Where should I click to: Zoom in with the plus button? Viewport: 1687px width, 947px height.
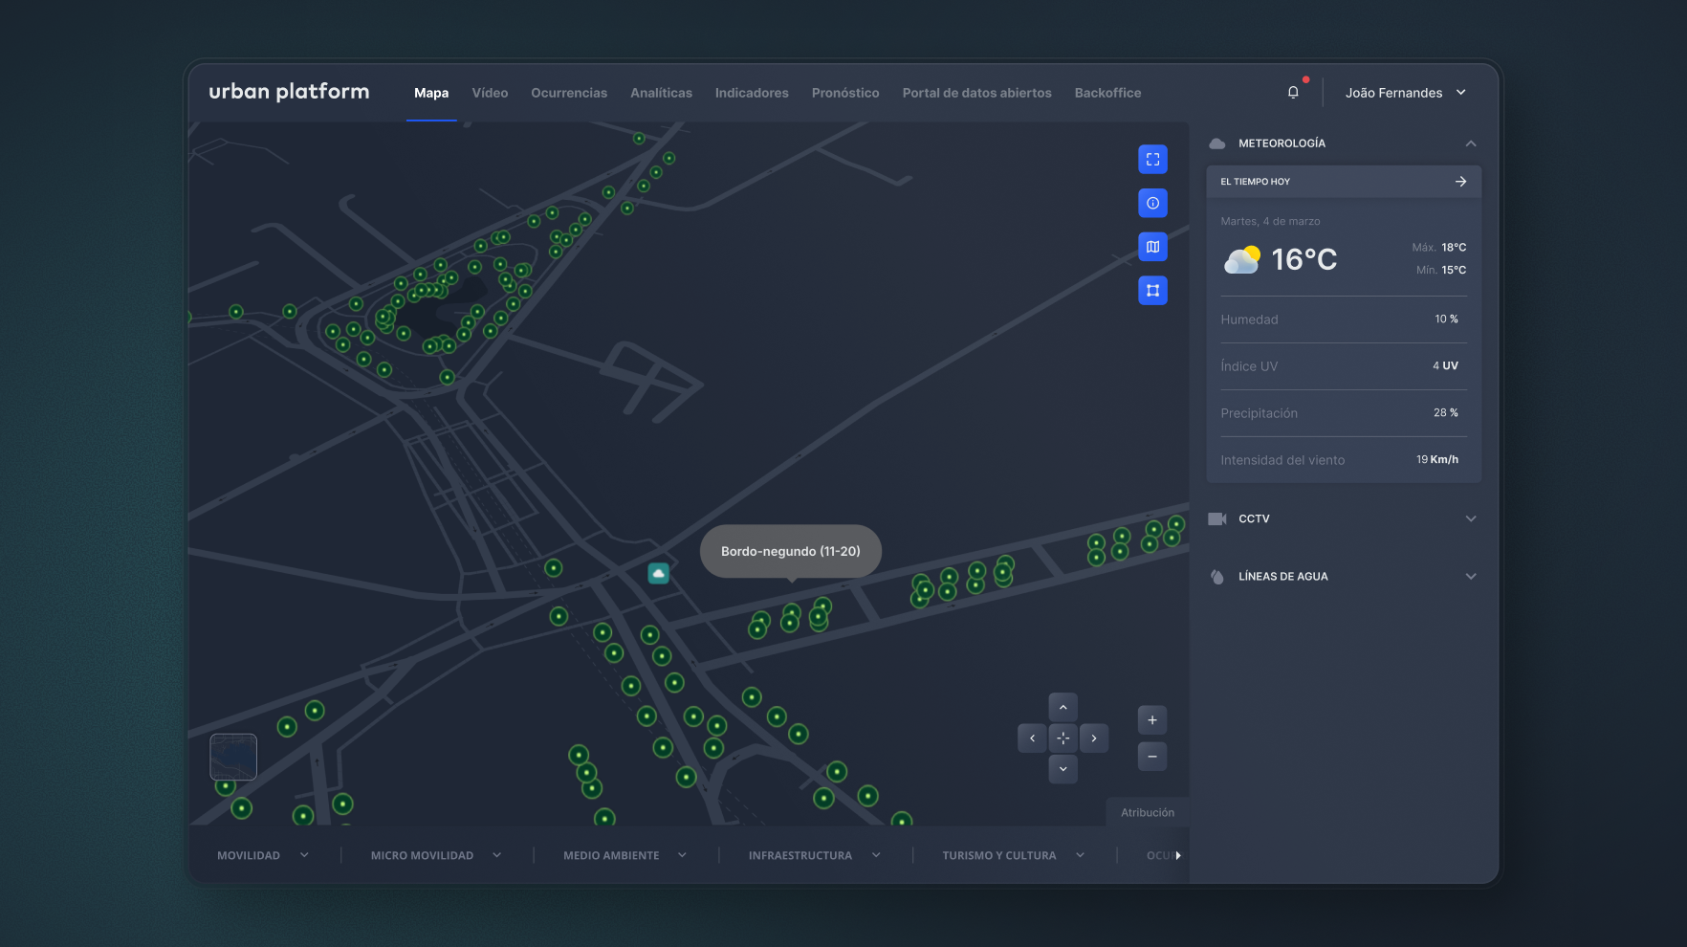point(1152,720)
